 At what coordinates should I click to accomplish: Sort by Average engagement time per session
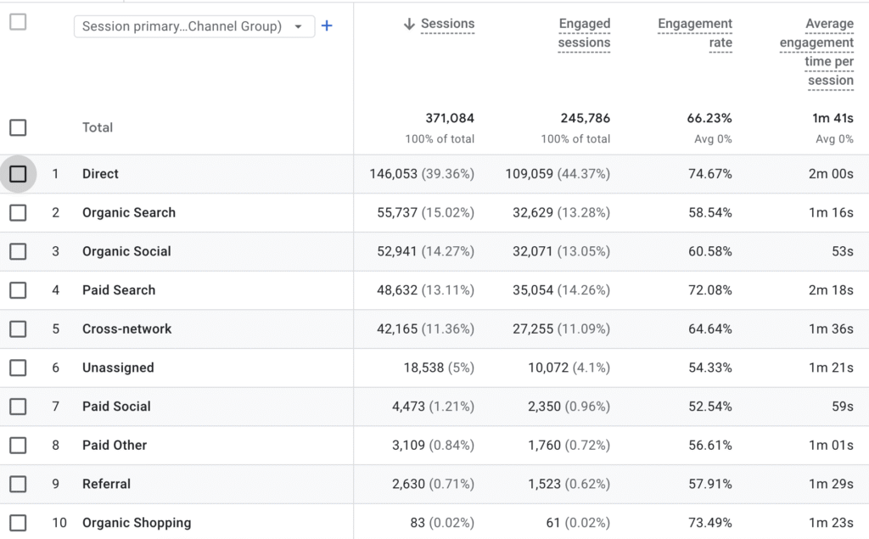tap(816, 52)
